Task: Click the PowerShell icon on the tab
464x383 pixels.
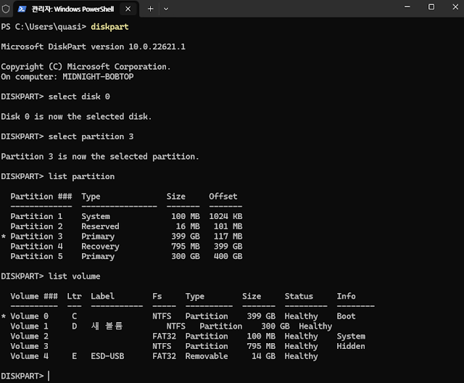Action: 22,9
